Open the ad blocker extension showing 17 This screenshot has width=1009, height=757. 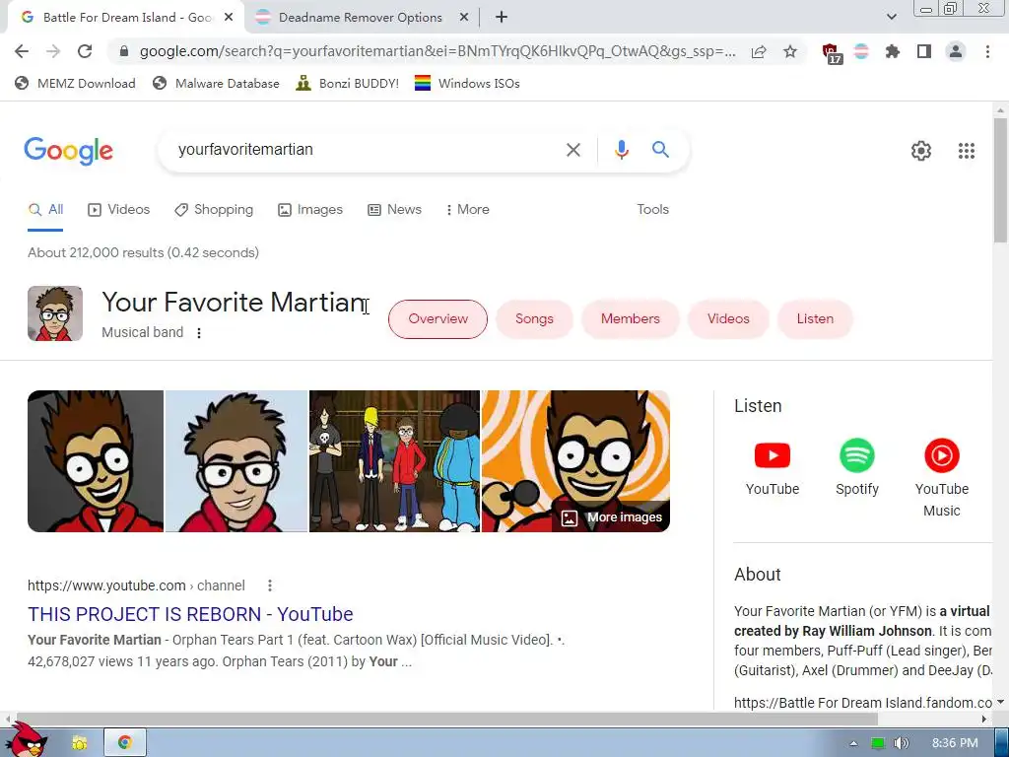[x=832, y=53]
